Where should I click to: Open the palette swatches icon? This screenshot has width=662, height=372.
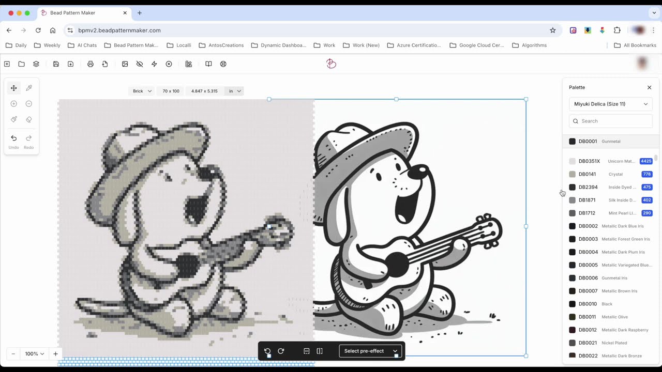189,64
